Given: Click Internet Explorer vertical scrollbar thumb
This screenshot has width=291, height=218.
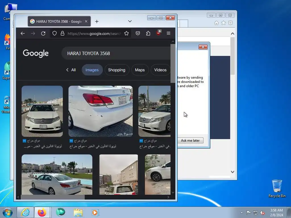Looking at the screenshot, I should pos(232,56).
